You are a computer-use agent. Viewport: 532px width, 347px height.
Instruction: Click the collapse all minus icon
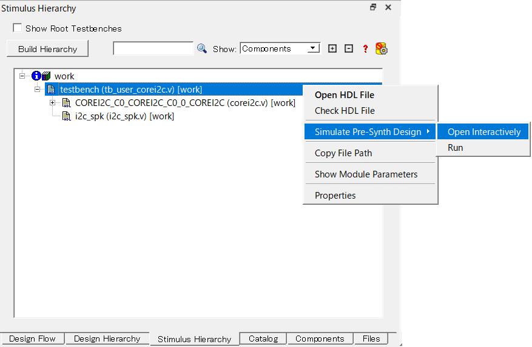(x=349, y=48)
